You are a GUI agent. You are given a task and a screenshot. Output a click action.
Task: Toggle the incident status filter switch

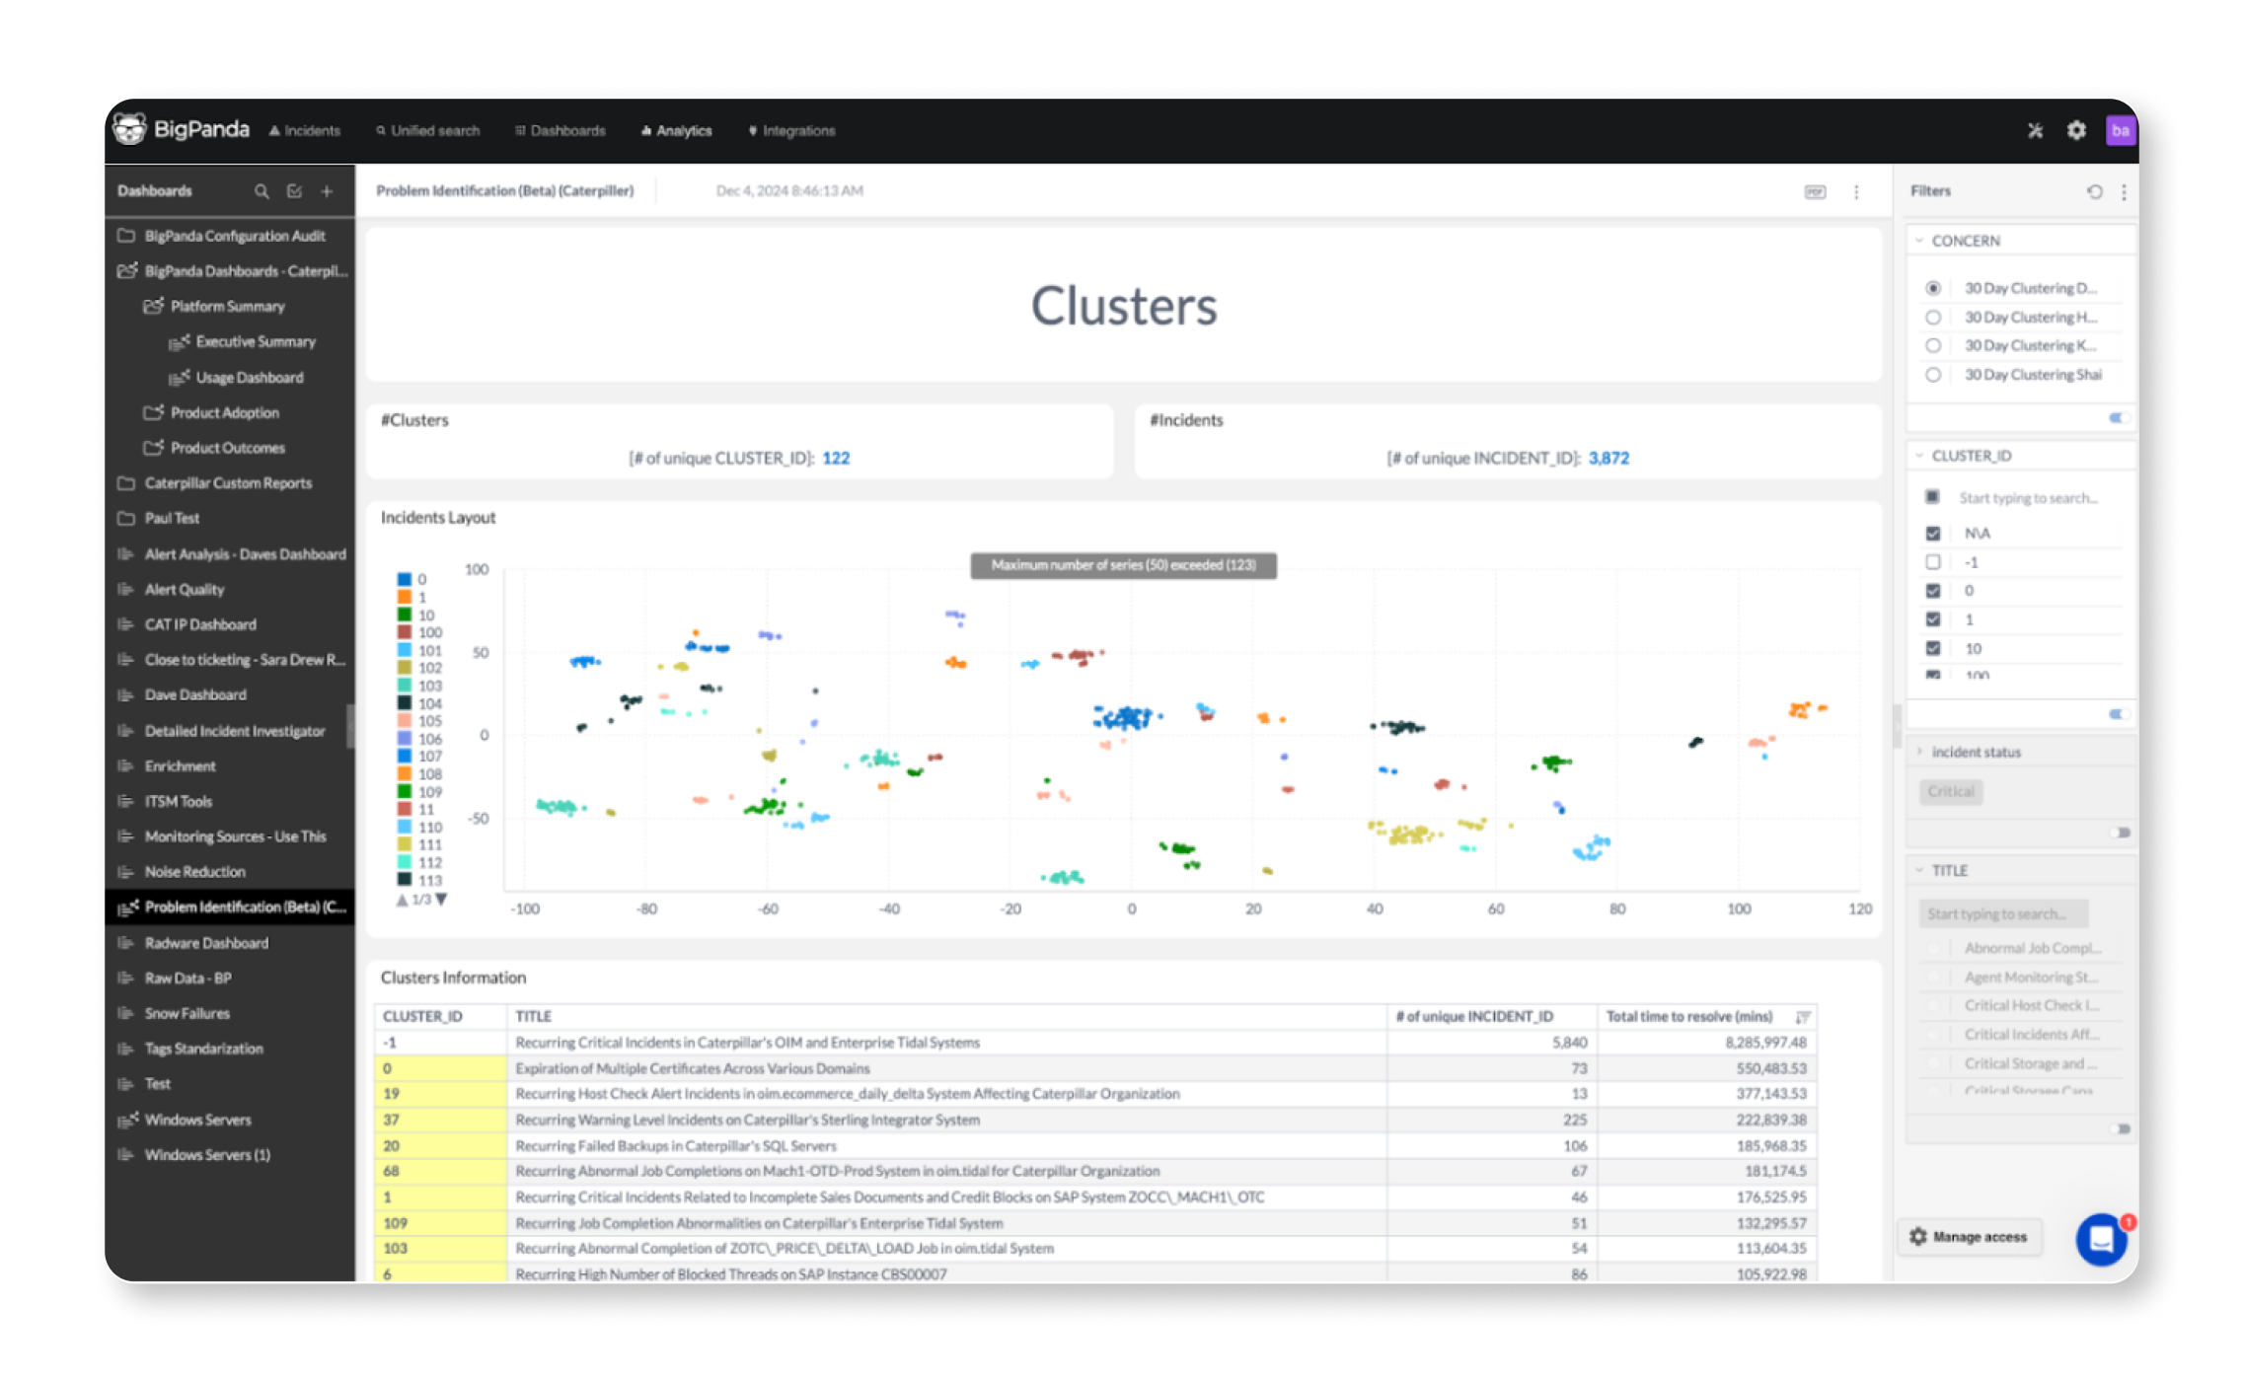click(2122, 834)
